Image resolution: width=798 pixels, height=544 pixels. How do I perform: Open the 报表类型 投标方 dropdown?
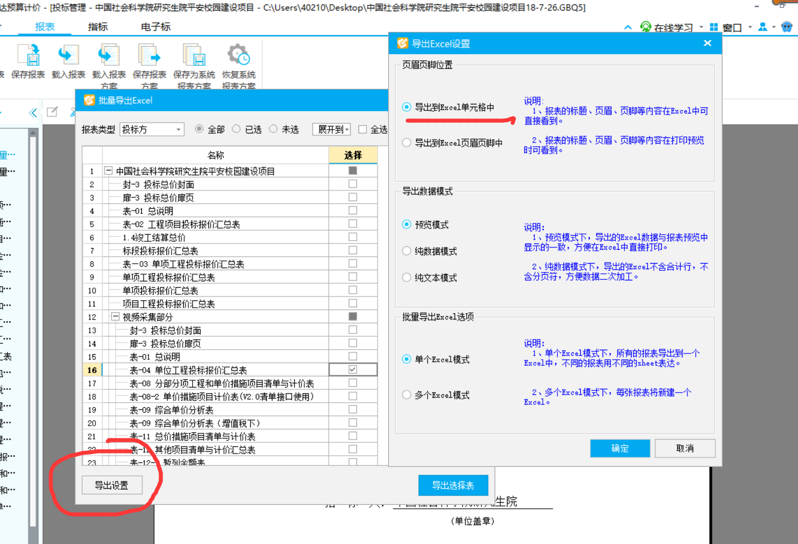tap(152, 129)
